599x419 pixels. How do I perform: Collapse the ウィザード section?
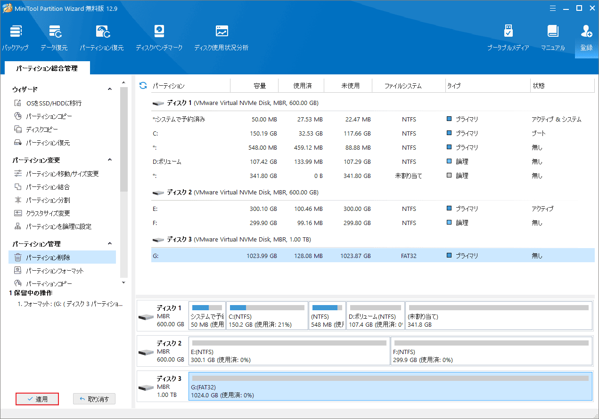tap(110, 89)
